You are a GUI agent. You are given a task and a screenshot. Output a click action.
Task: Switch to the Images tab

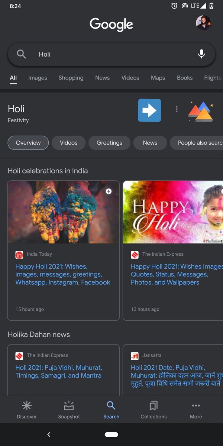tap(38, 78)
